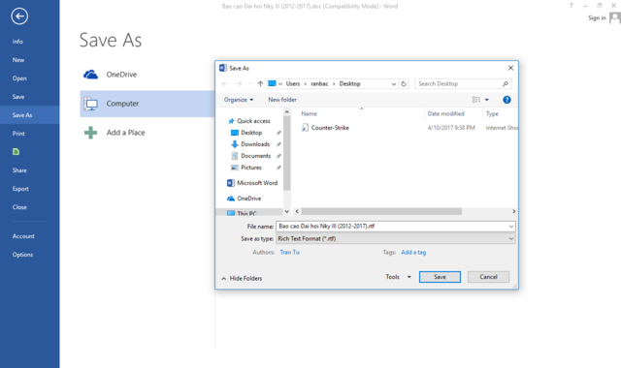Sort by the Type column header

492,114
